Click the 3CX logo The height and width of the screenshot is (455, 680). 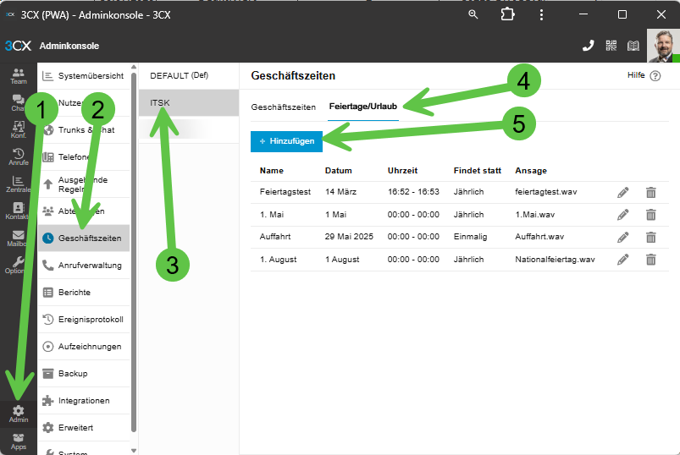(18, 46)
